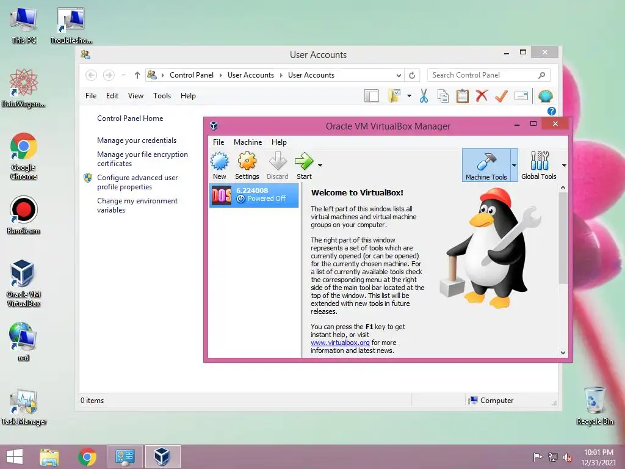The width and height of the screenshot is (625, 469).
Task: Open VirtualBox machine Settings gear
Action: pos(247,165)
